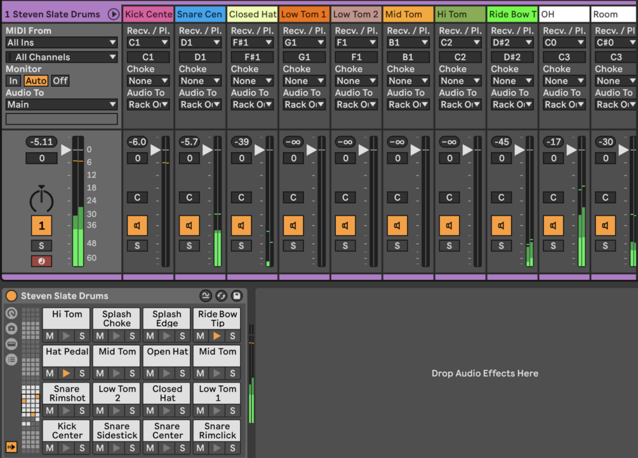Set monitor mode to Auto
This screenshot has height=458, width=638.
click(x=36, y=81)
